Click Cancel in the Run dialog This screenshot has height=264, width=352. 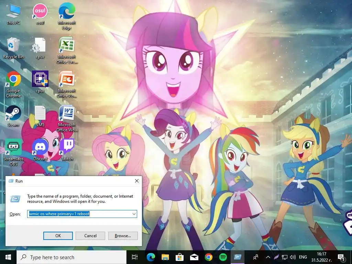click(90, 236)
